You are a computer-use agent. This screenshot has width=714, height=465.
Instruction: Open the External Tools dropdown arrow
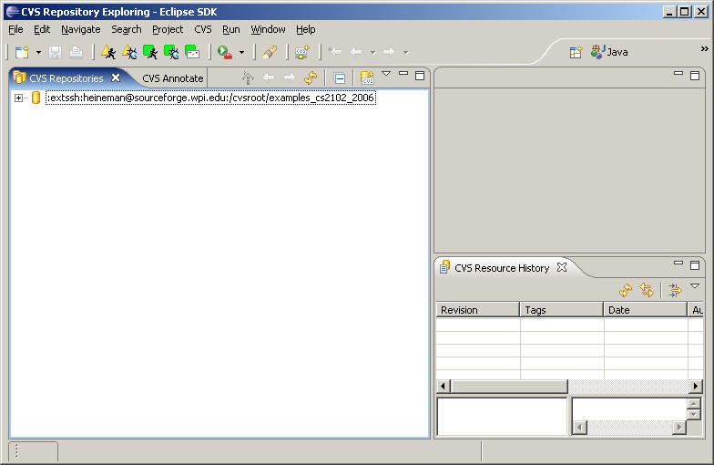click(x=242, y=53)
